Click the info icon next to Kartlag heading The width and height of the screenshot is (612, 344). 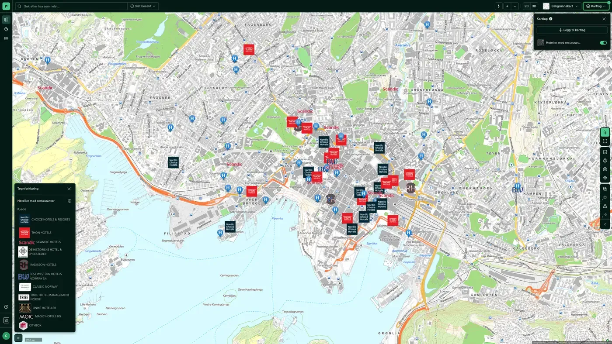pyautogui.click(x=550, y=19)
